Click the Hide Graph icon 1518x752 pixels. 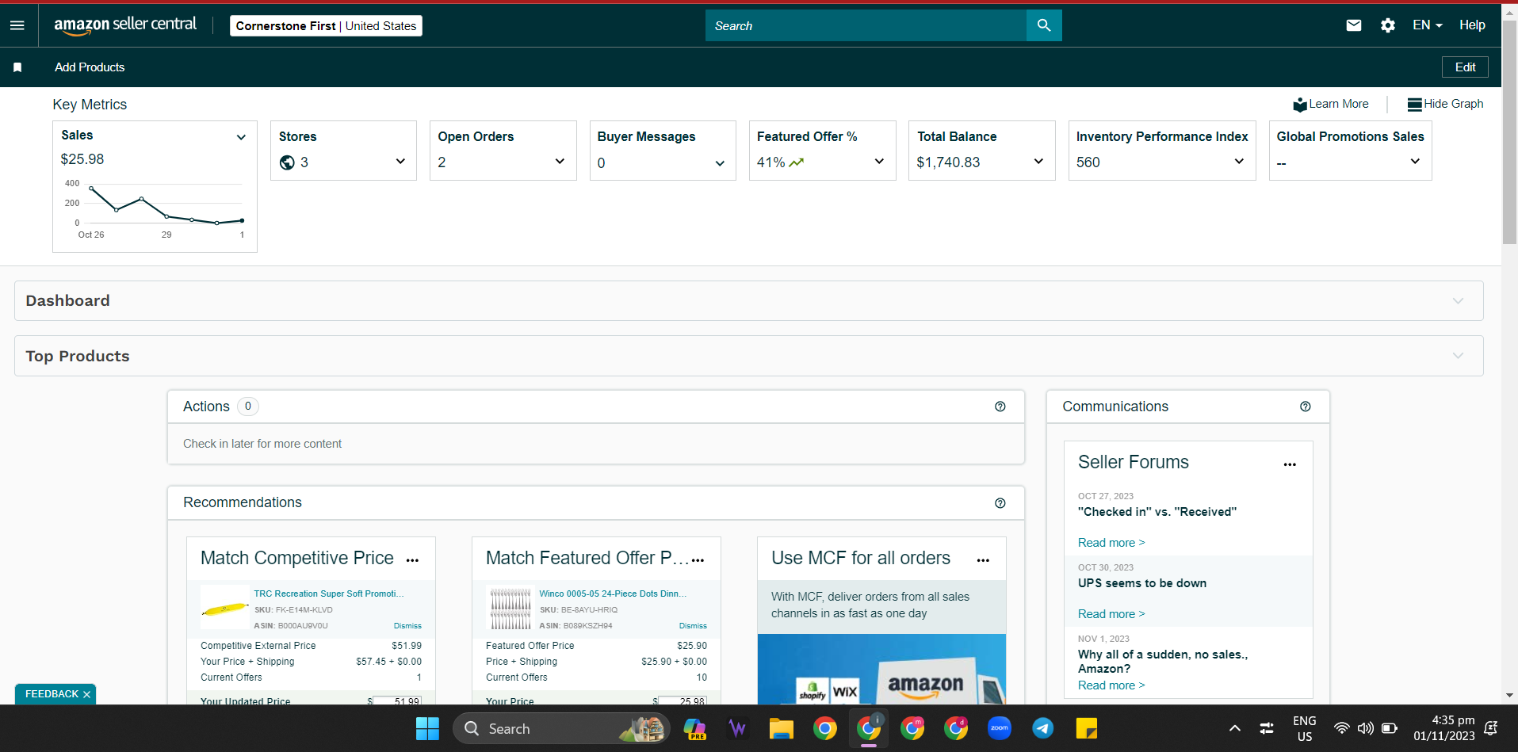[1414, 105]
